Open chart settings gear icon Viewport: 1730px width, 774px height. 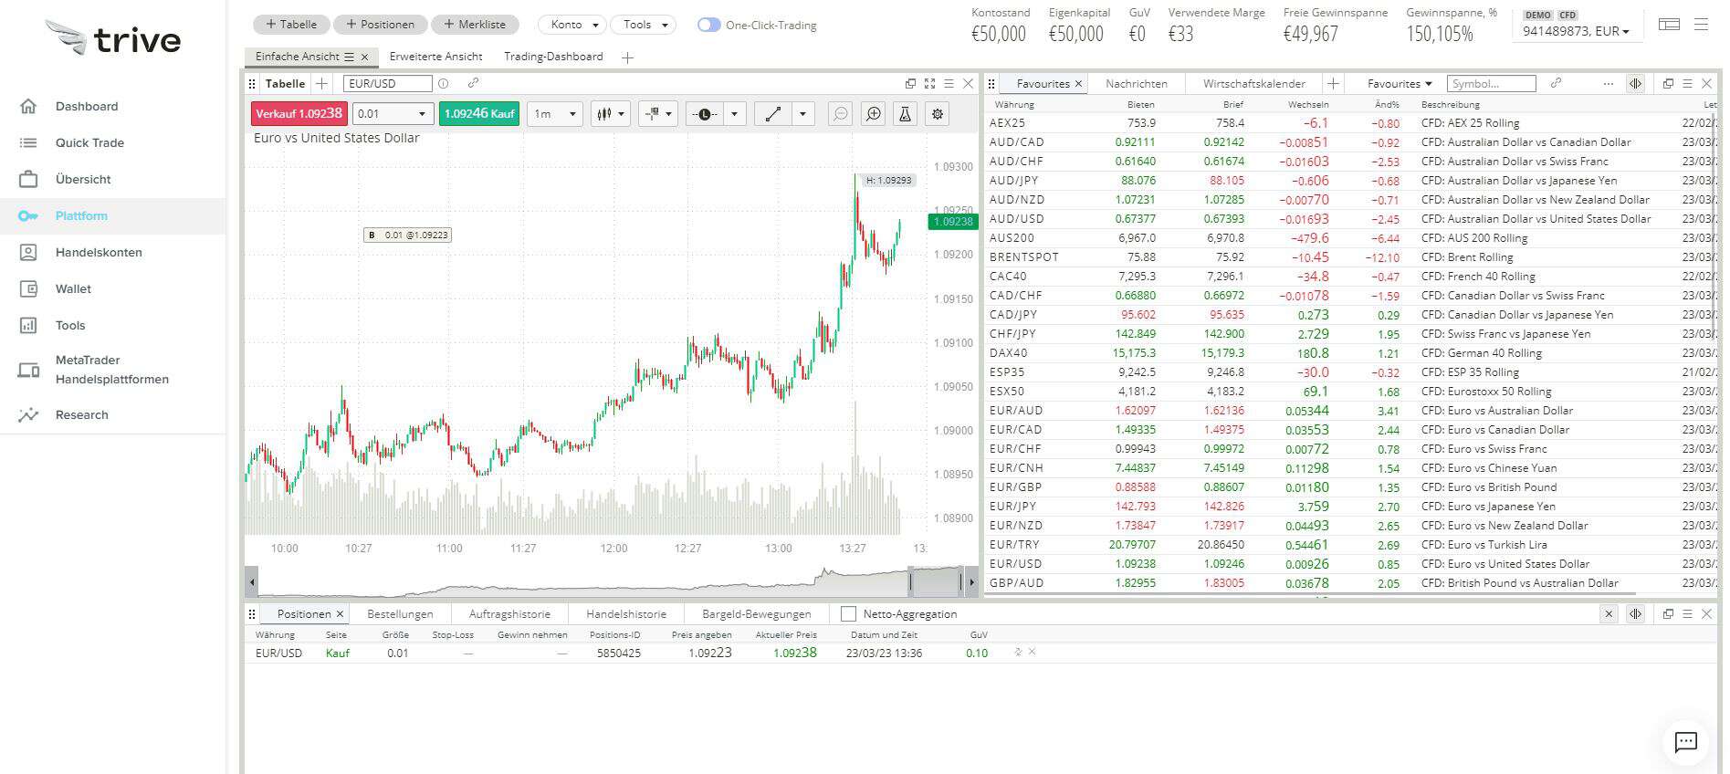(x=937, y=114)
